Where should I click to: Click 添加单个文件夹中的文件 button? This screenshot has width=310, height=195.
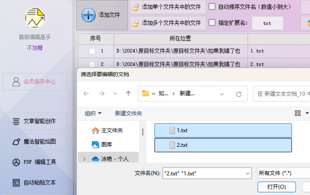coord(168,7)
